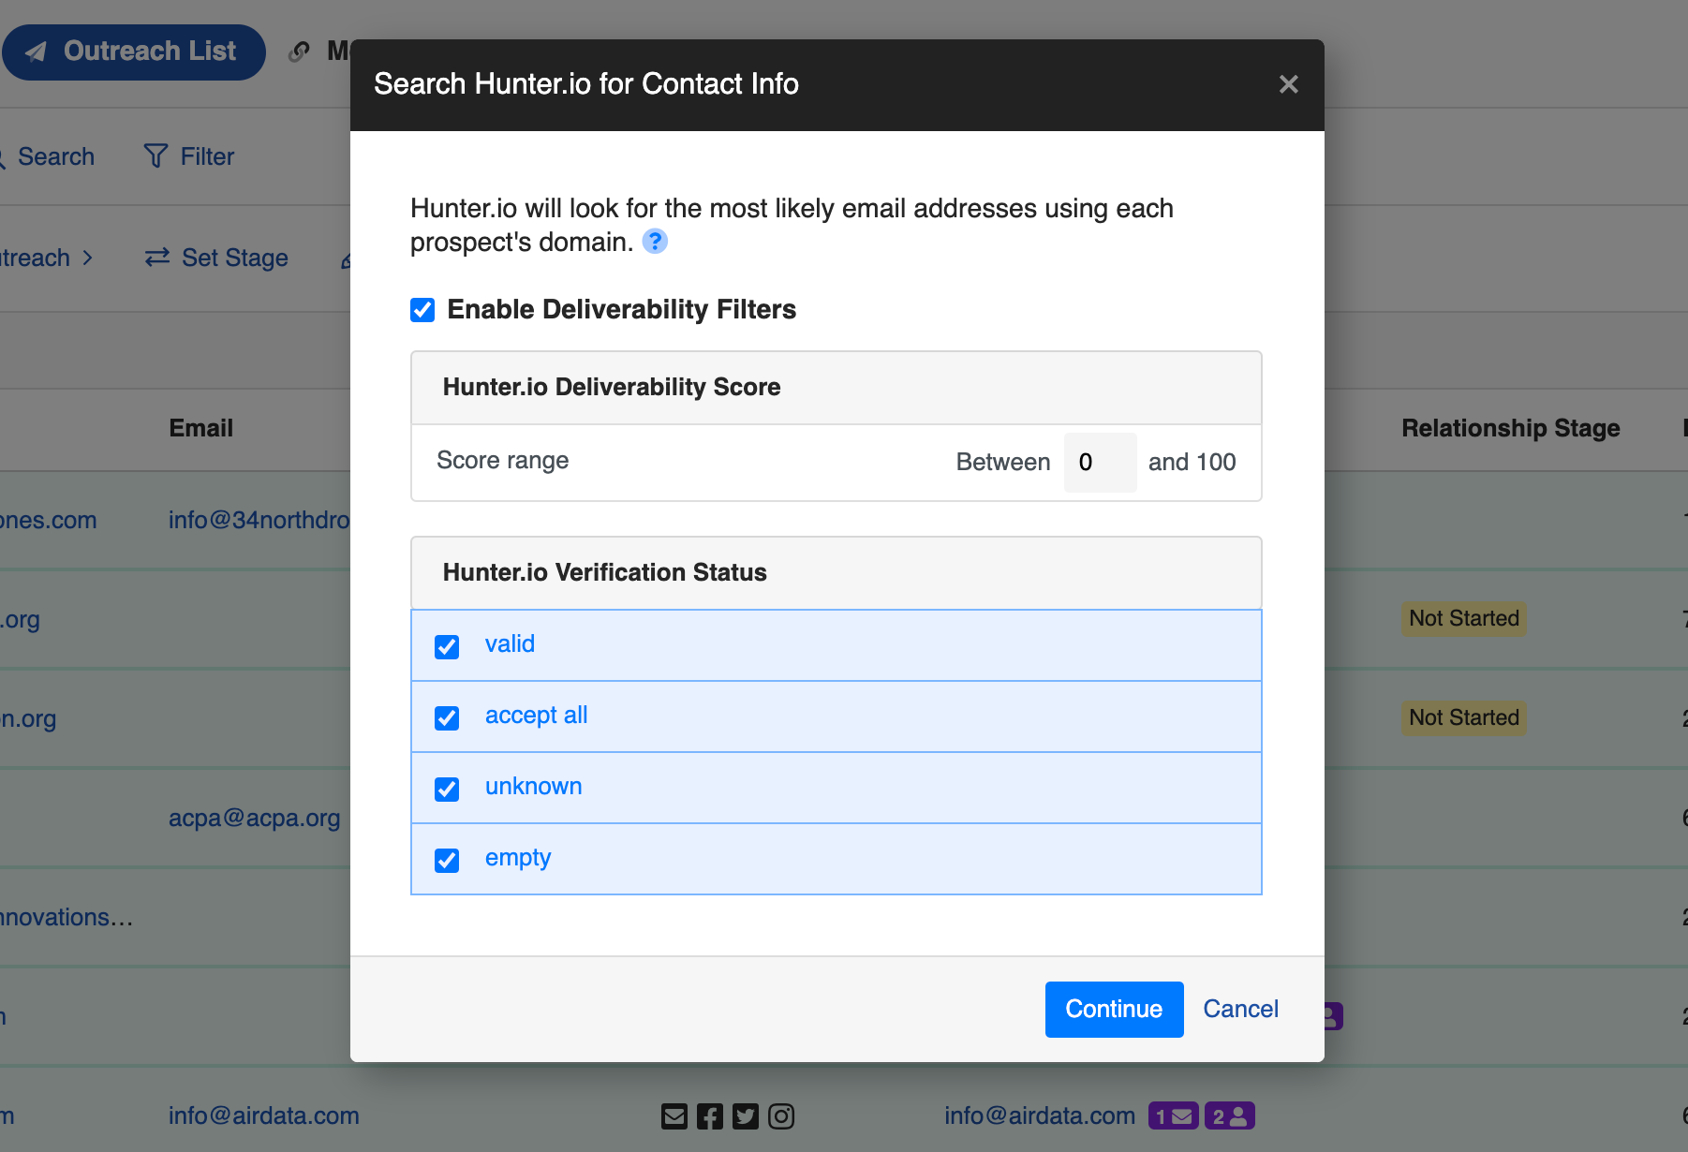Image resolution: width=1688 pixels, height=1152 pixels.
Task: Open the Facebook icon in airdata row
Action: tap(710, 1116)
